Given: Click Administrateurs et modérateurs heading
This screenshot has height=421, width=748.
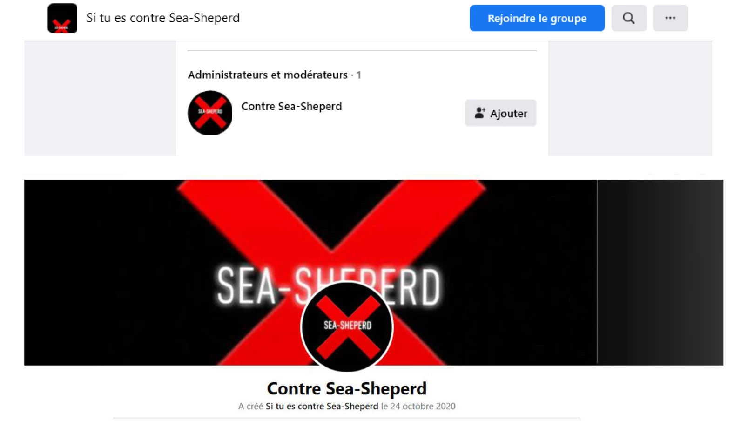Looking at the screenshot, I should 268,75.
